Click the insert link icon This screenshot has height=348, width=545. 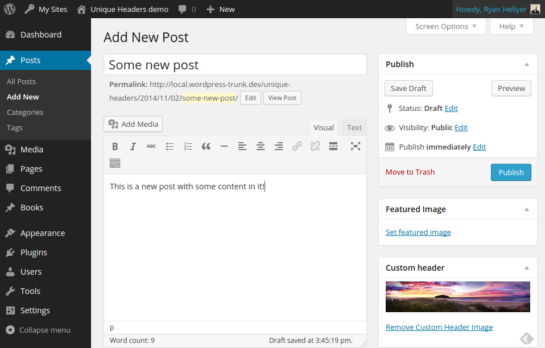297,146
